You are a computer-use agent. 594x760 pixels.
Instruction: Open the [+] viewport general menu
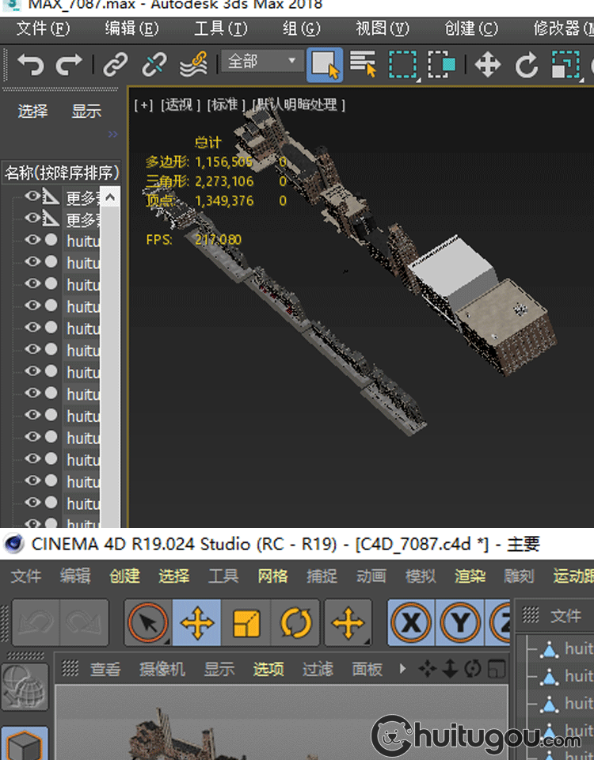point(143,105)
